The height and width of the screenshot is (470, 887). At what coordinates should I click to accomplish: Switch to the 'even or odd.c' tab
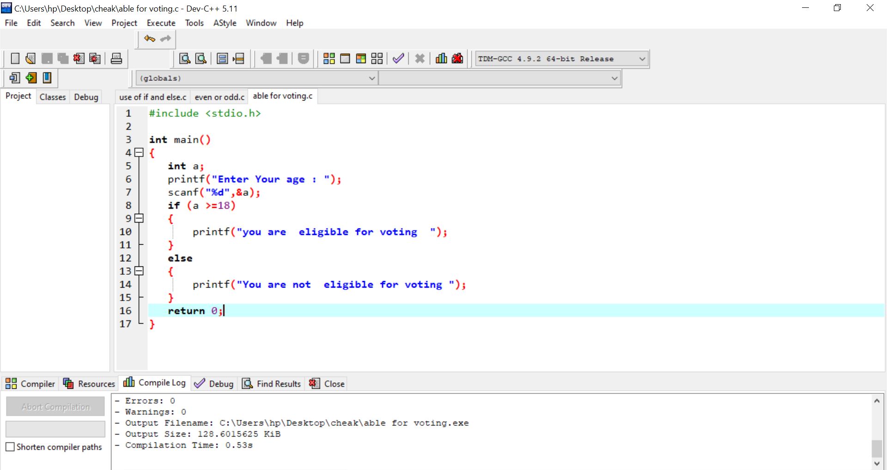click(219, 96)
